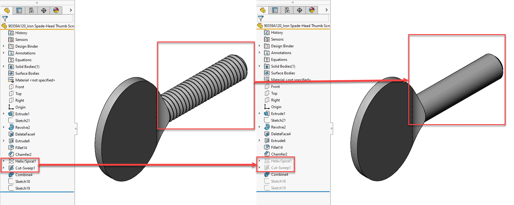Click the Combine4 feature icon in left tree
Screen dimensions: 514x205
[x=11, y=175]
